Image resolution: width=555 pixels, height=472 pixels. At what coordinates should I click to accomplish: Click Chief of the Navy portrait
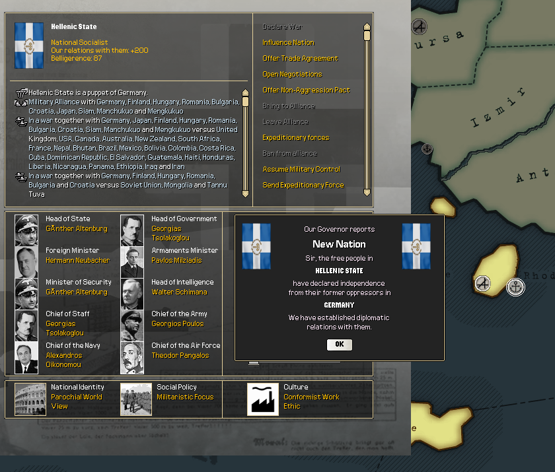(x=26, y=358)
